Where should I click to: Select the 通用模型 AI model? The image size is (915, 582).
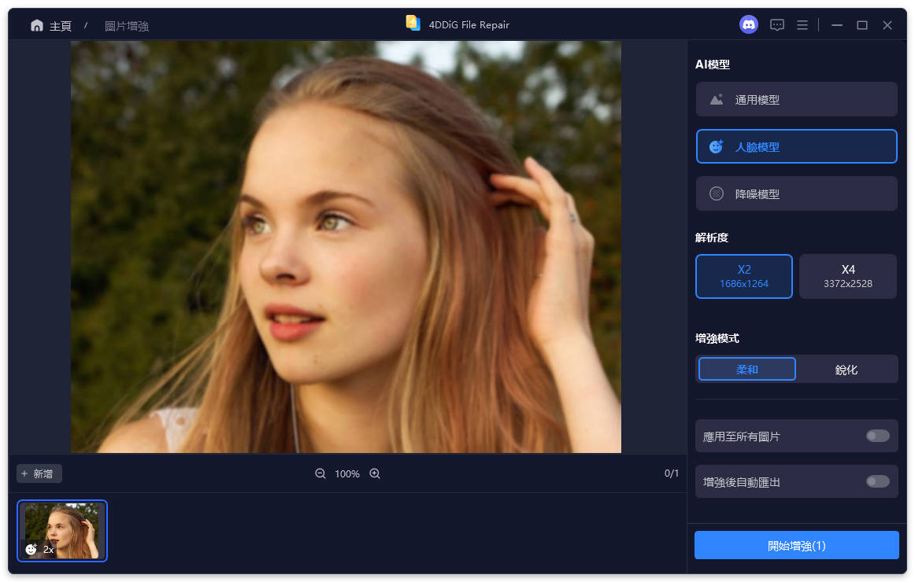796,100
